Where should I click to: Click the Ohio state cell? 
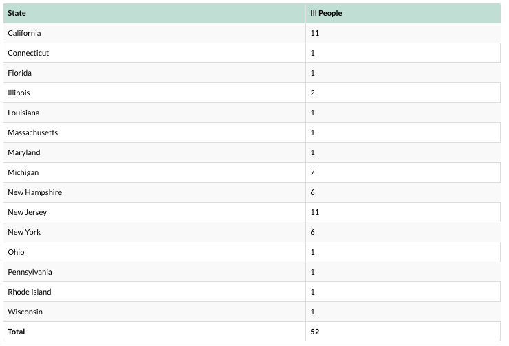16,252
